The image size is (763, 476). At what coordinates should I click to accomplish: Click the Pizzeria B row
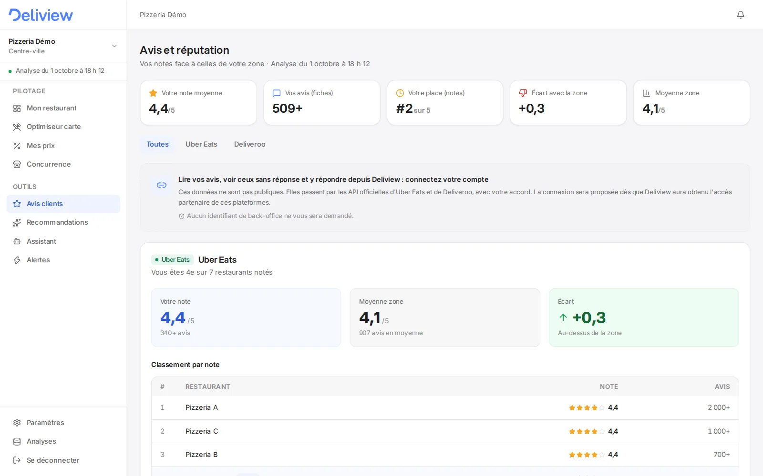click(445, 455)
